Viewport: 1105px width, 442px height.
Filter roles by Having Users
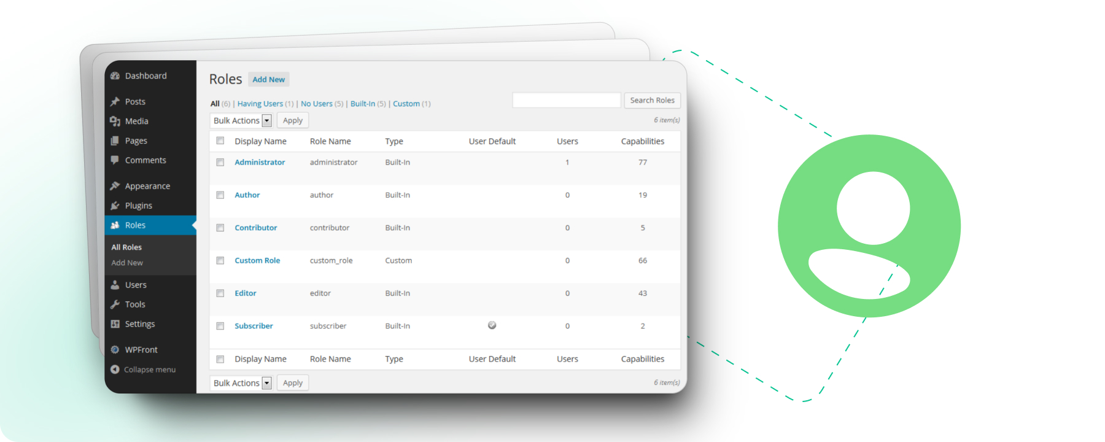[x=260, y=104]
